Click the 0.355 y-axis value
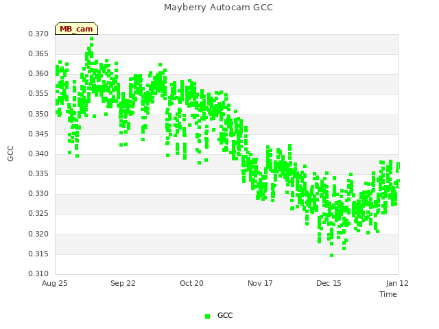Image resolution: width=439 pixels, height=329 pixels. [x=38, y=93]
